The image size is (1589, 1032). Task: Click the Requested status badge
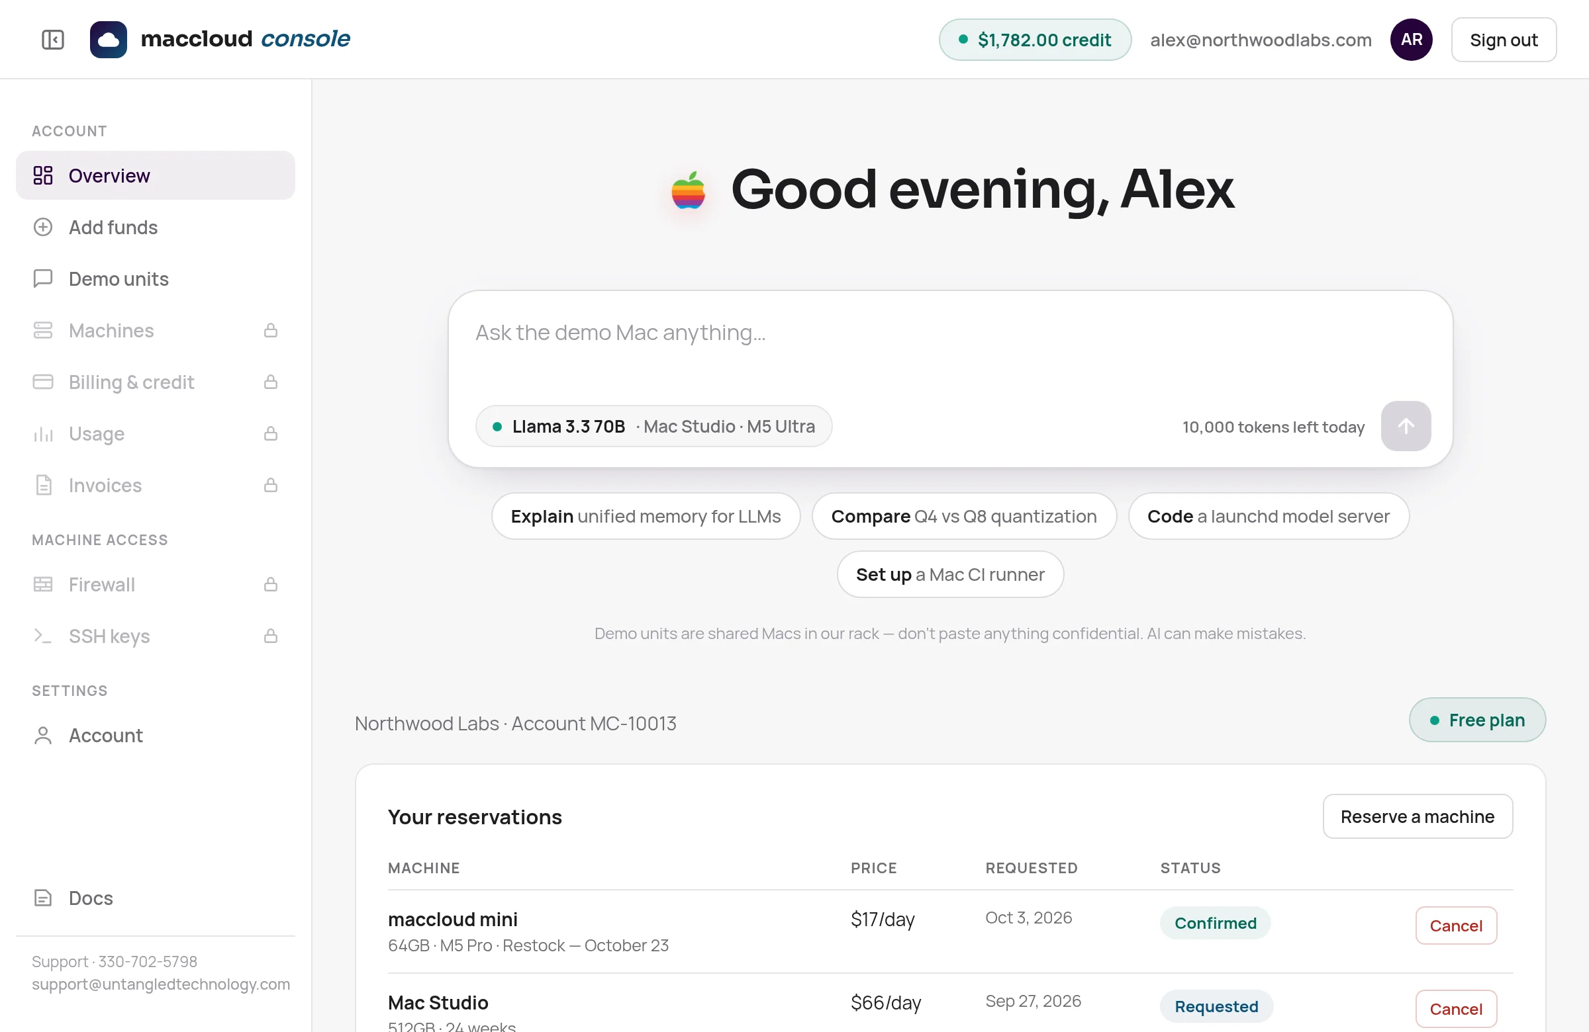(x=1216, y=1006)
